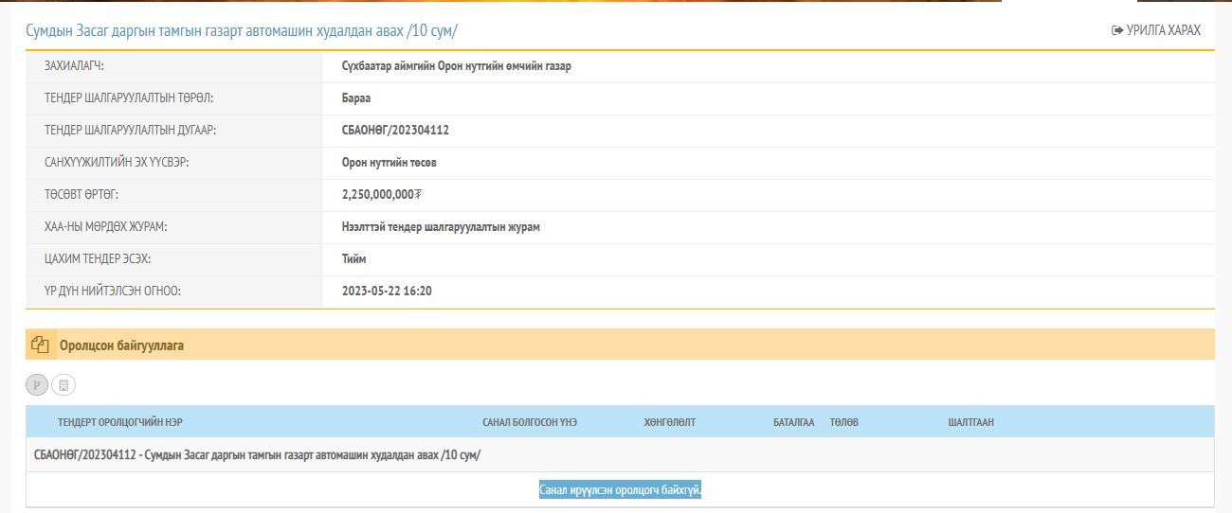
Task: Click the flag icon round button
Action: [x=37, y=385]
